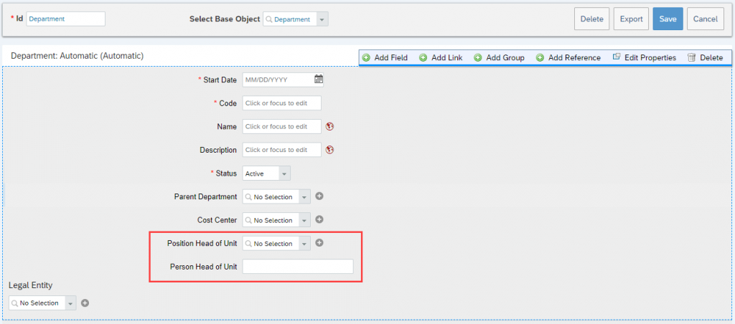
Task: Click the Export button
Action: [632, 19]
